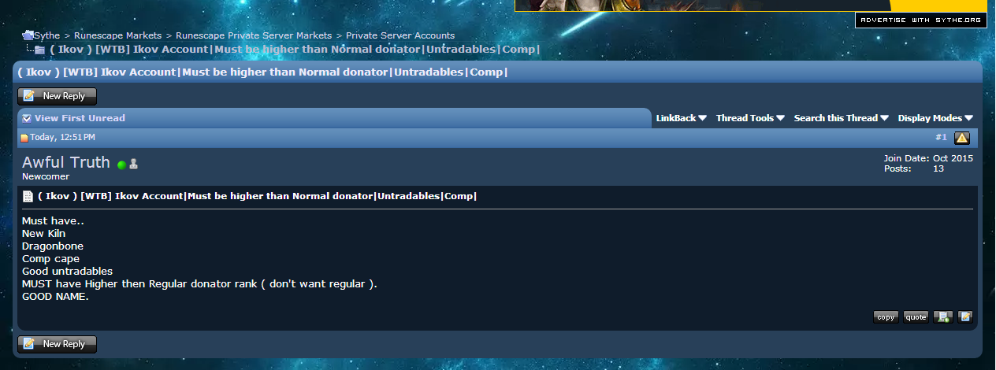Click the report post warning triangle icon
Viewport: 996px width, 370px height.
pyautogui.click(x=962, y=138)
